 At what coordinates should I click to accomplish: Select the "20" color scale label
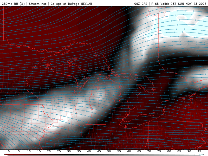[x=49, y=151]
